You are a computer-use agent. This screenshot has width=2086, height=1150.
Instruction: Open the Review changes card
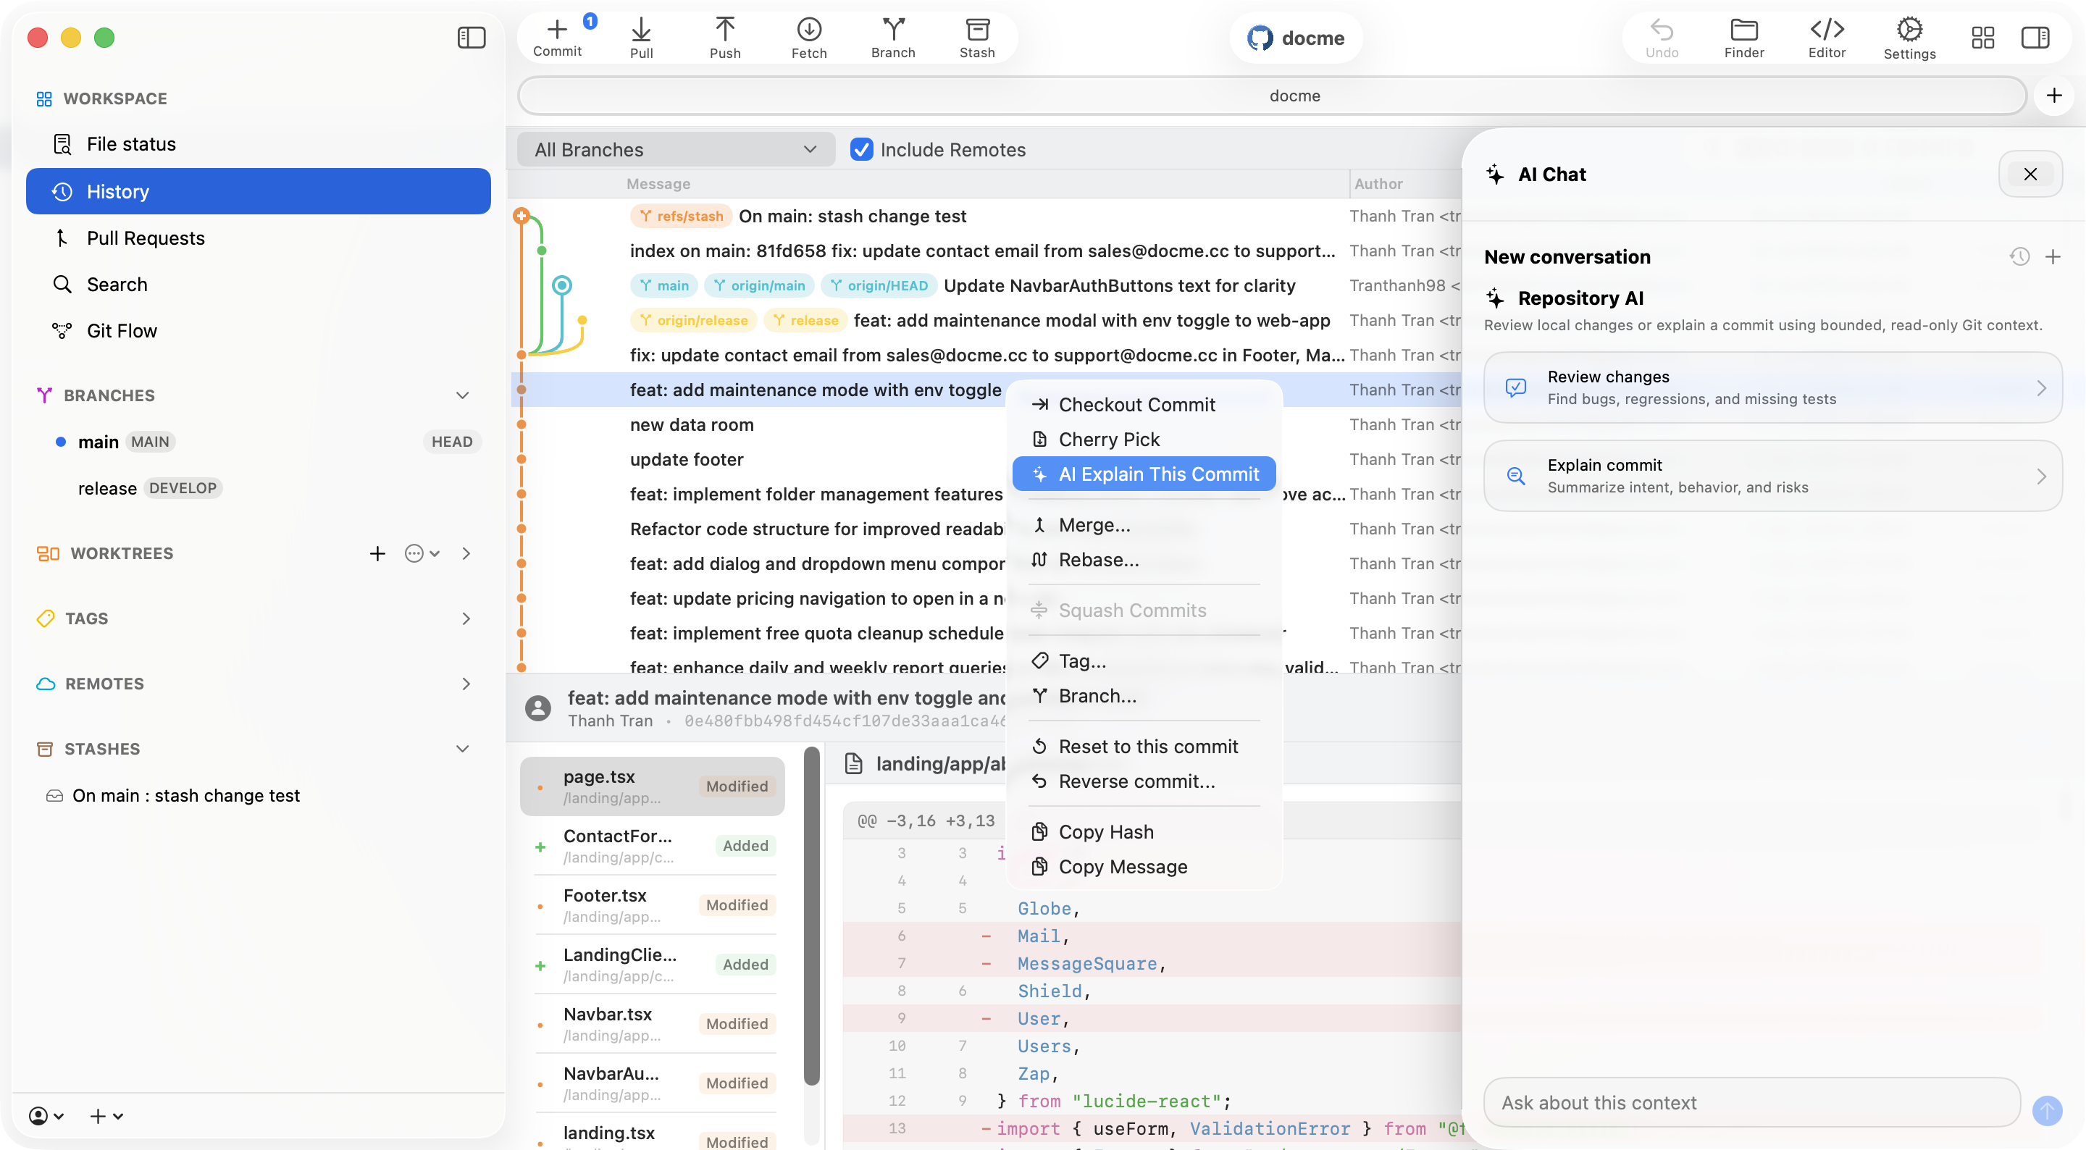pos(1772,387)
